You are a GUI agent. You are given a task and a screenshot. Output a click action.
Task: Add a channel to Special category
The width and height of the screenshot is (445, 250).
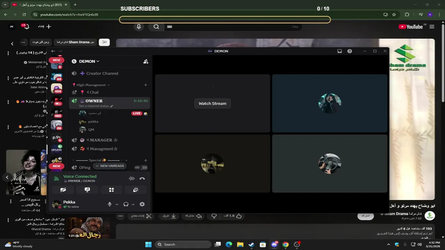coord(146,160)
